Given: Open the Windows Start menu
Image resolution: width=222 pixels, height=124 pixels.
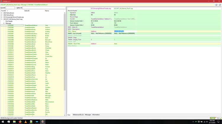Looking at the screenshot, I should click(3, 122).
